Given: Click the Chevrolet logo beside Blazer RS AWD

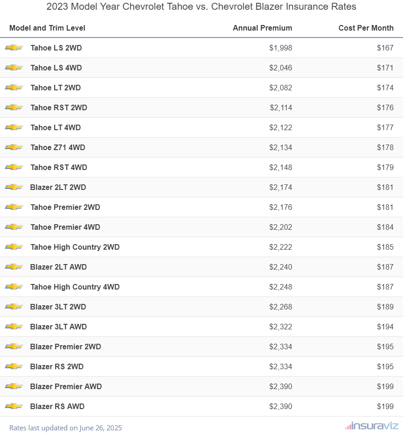Looking at the screenshot, I should (13, 406).
